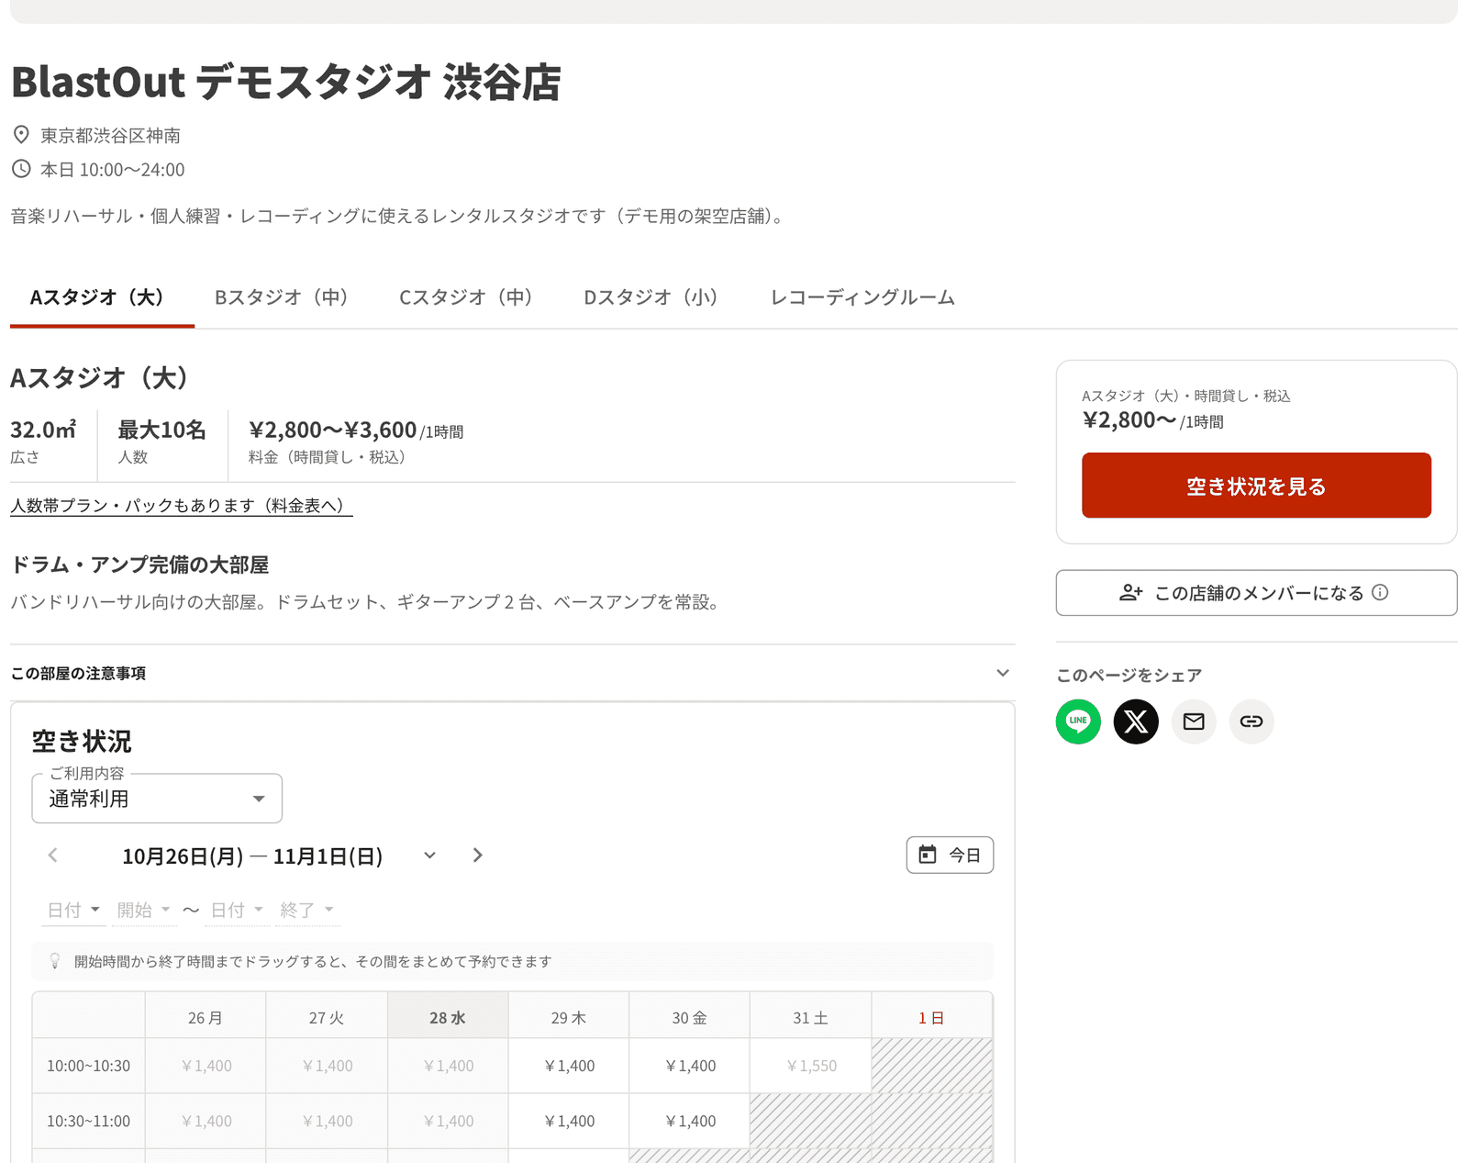Share this page on LINE
Screen dimensions: 1468x1163
(x=1078, y=721)
